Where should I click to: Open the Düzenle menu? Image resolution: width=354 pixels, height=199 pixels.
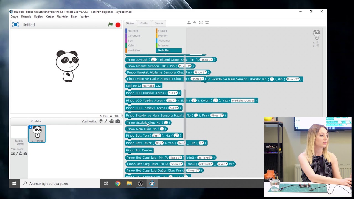point(26,17)
